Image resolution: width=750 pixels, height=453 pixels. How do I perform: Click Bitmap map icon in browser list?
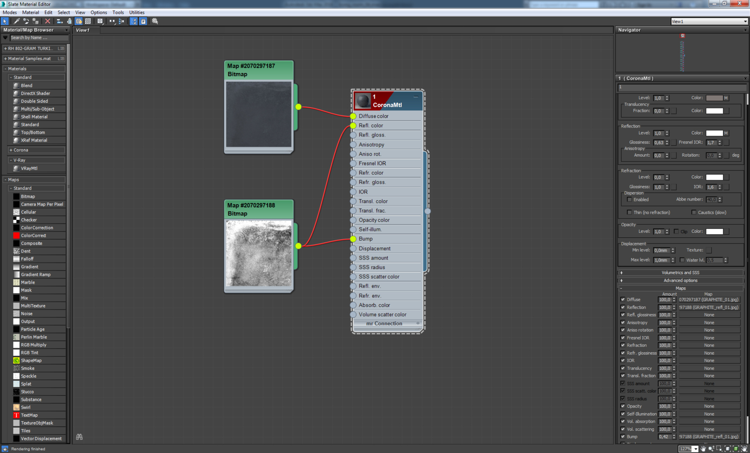(16, 197)
